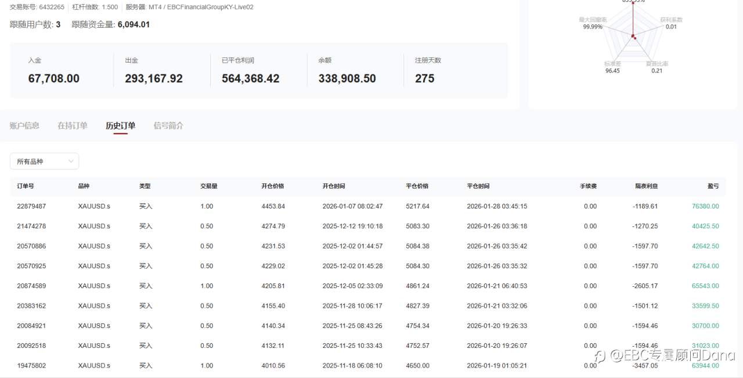The height and width of the screenshot is (378, 743).
Task: Click the radar chart center
Action: 633,37
